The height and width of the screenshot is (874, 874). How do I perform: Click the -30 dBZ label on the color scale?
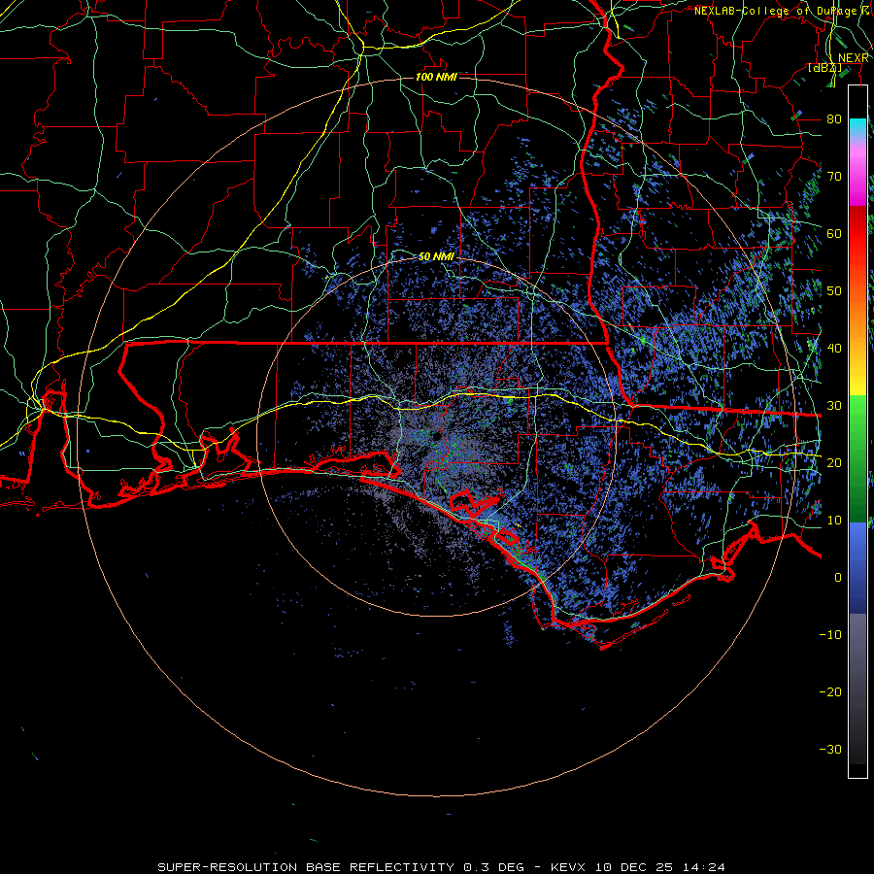coord(830,749)
